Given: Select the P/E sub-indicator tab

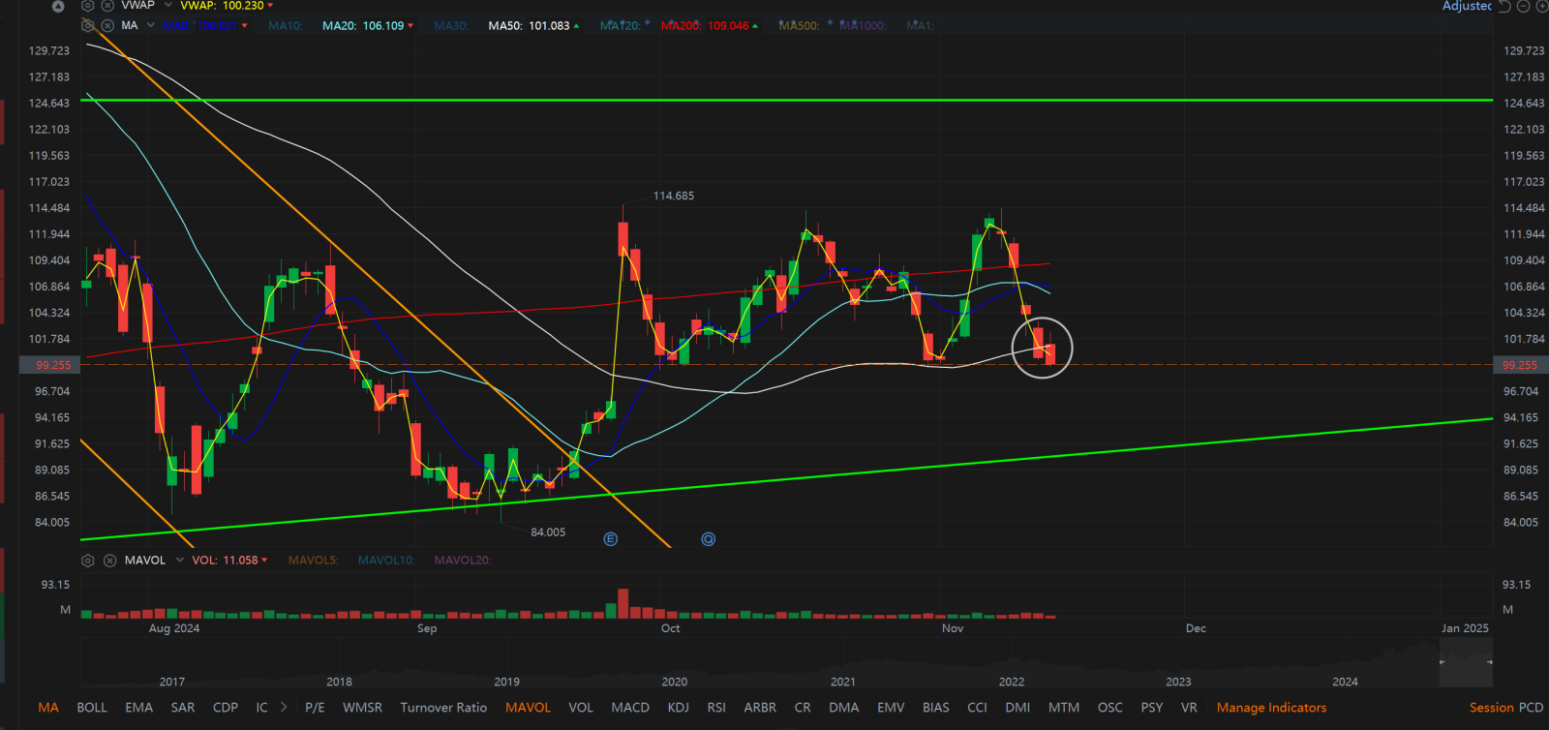Looking at the screenshot, I should tap(315, 708).
